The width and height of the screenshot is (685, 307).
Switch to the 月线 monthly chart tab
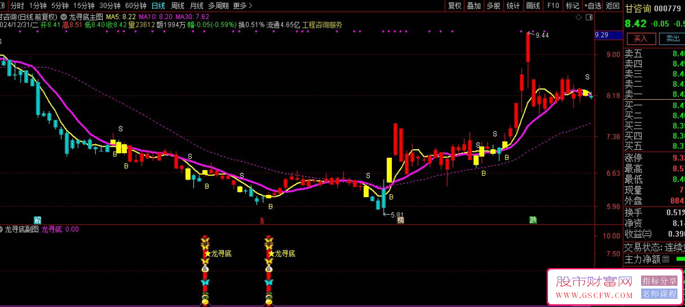pos(197,5)
